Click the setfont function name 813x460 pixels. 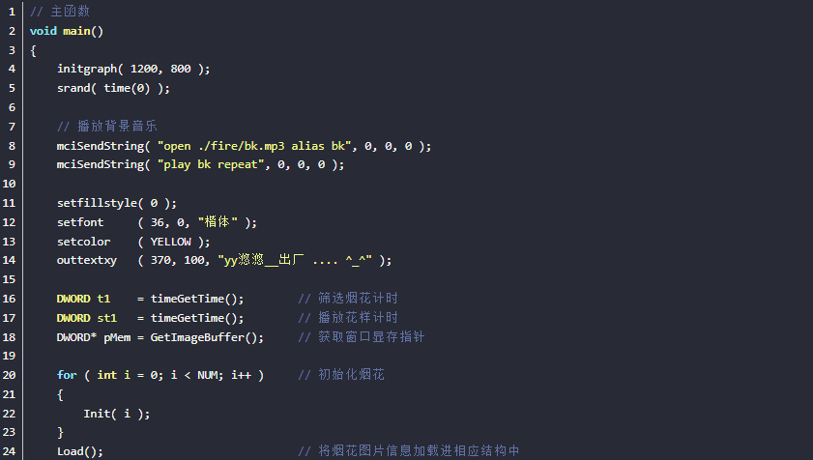pyautogui.click(x=79, y=222)
